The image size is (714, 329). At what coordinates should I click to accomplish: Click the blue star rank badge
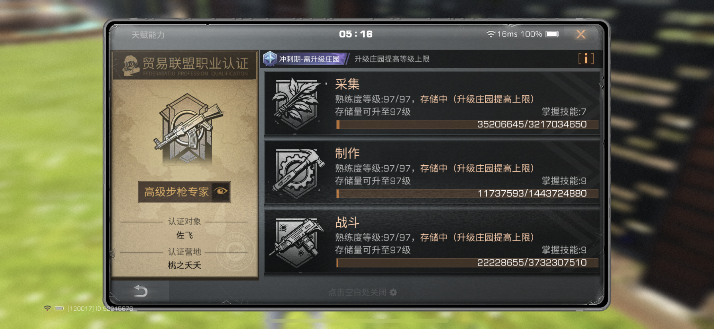[x=270, y=59]
